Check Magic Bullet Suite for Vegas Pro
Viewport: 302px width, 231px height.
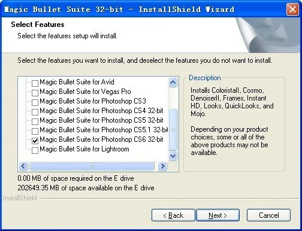coord(35,93)
